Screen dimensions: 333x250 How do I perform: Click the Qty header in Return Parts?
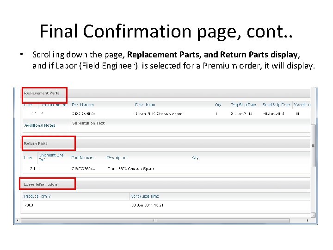pos(195,157)
